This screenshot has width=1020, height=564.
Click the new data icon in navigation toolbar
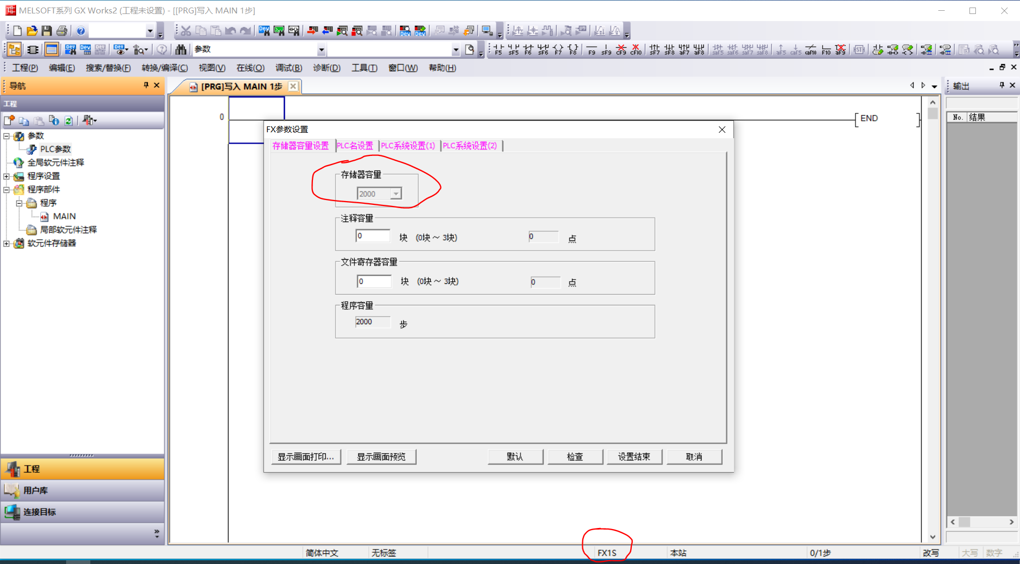tap(9, 120)
